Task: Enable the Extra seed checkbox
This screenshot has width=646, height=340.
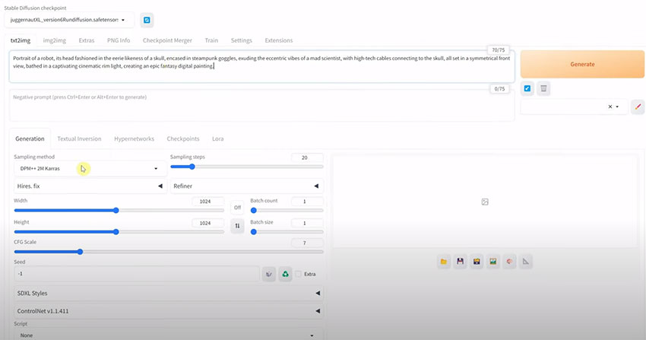Action: click(298, 274)
